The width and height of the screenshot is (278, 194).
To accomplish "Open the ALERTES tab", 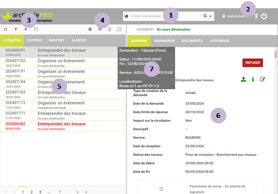I will 79,40.
